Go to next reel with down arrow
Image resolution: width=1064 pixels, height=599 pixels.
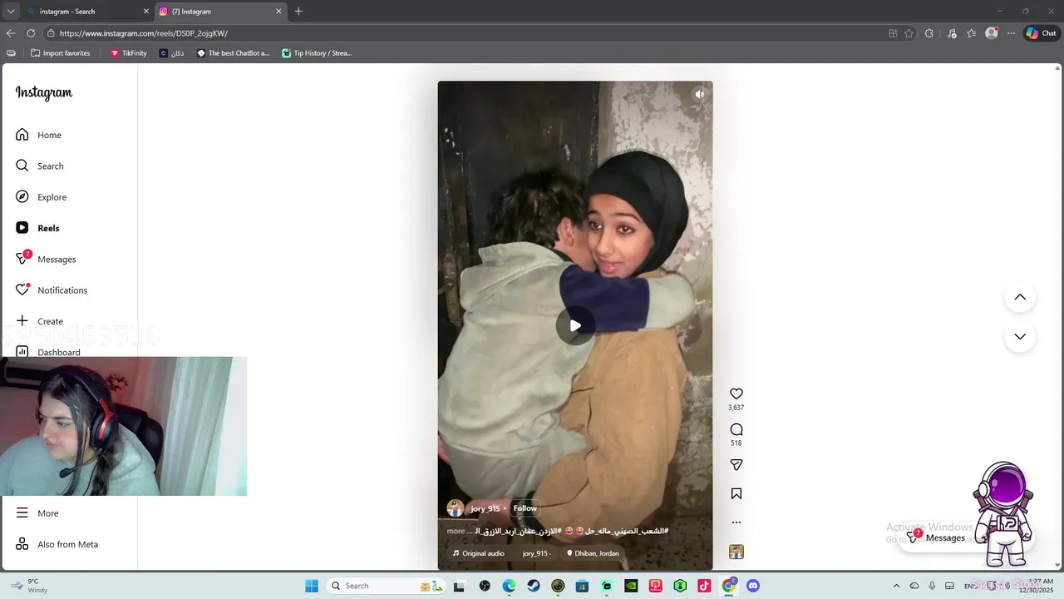pyautogui.click(x=1020, y=336)
